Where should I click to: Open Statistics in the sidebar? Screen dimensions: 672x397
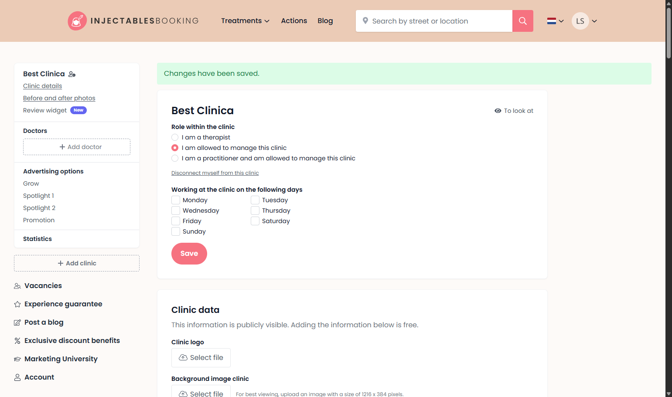coord(38,239)
